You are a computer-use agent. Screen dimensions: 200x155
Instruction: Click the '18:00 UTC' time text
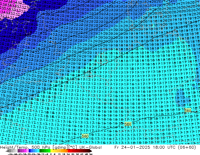tap(164, 147)
